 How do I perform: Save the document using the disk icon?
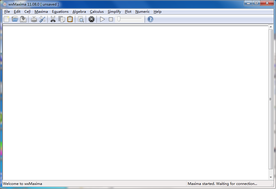[x=23, y=19]
